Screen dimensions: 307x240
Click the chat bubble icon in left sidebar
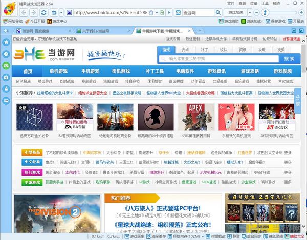tap(6, 101)
